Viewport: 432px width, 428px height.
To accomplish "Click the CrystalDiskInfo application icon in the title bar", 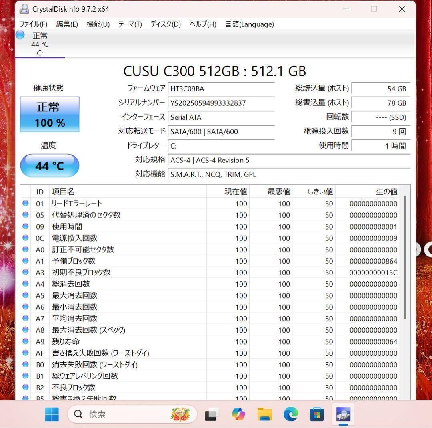I will coord(25,8).
